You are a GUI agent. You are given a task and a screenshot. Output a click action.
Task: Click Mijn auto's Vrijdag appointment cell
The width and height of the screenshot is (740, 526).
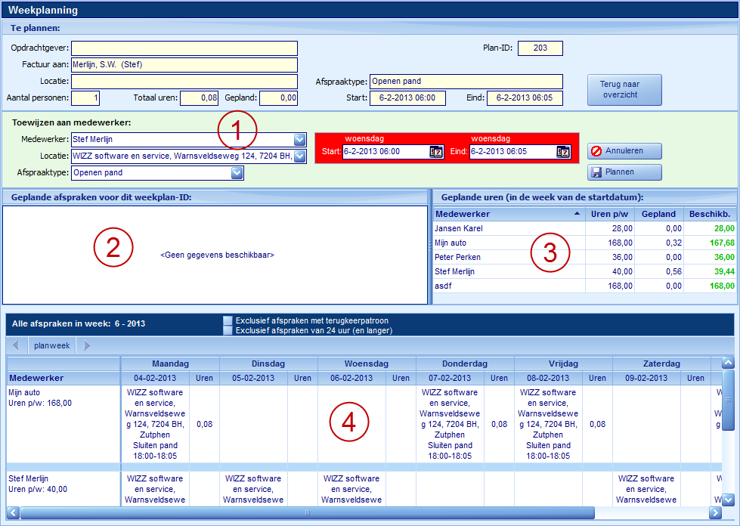(548, 424)
